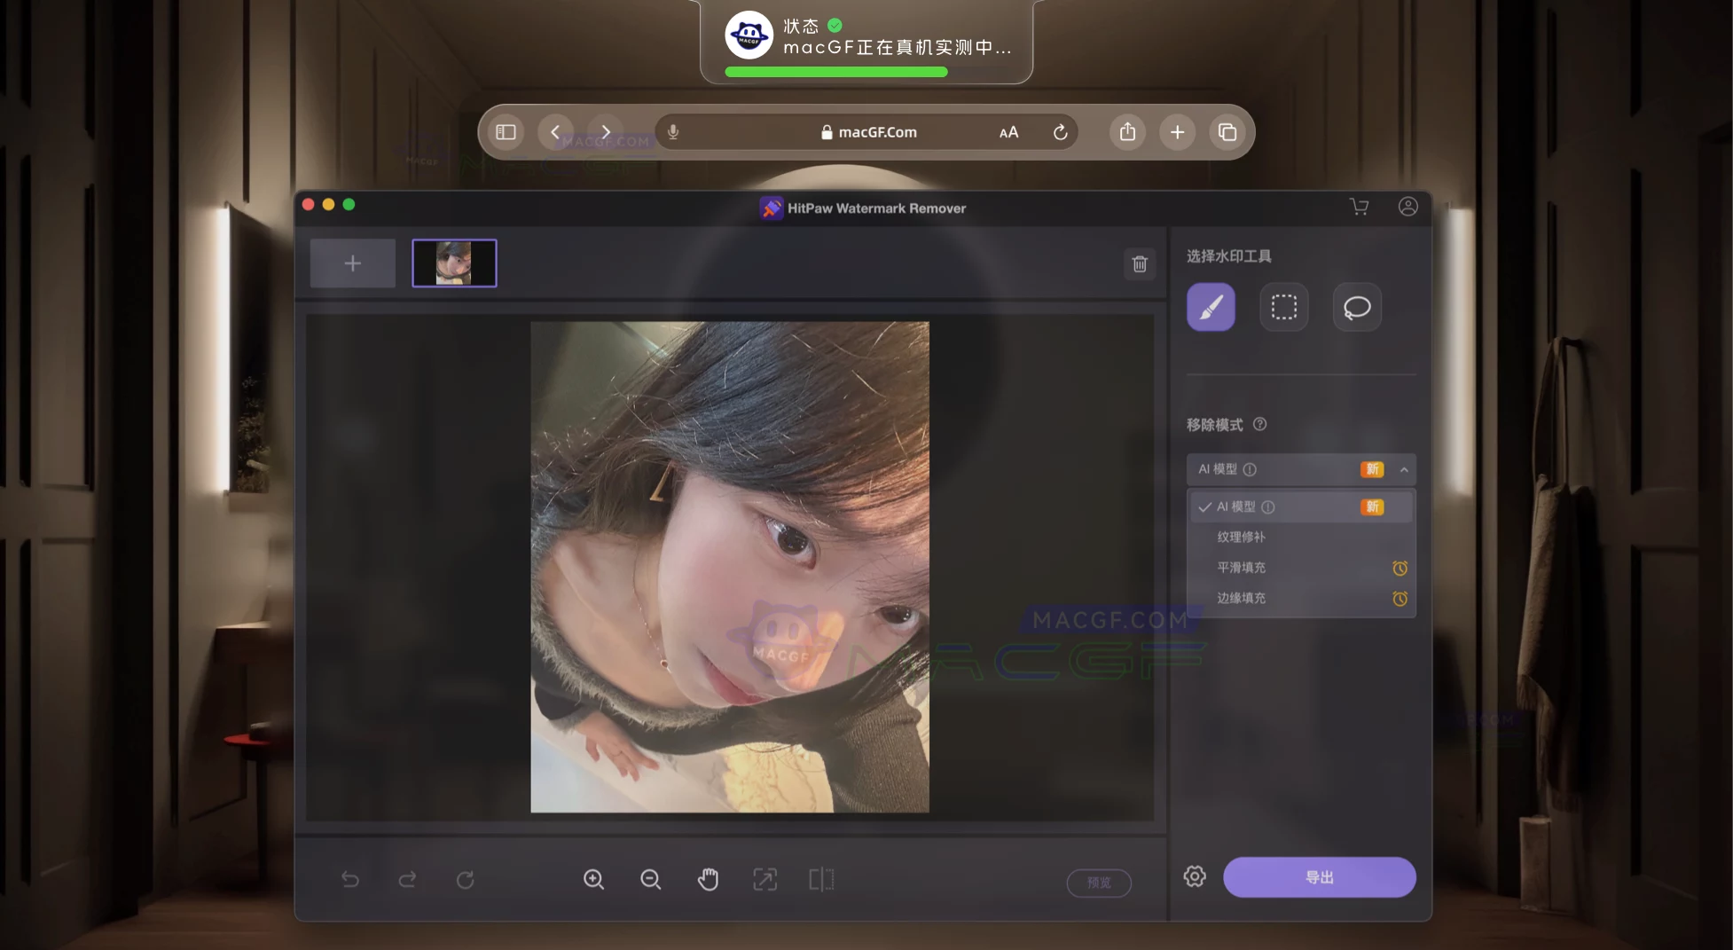Add a new image with plus button
Viewport: 1733px width, 950px height.
click(352, 263)
